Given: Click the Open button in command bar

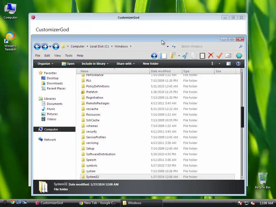Looking at the screenshot, I should pos(68,64).
